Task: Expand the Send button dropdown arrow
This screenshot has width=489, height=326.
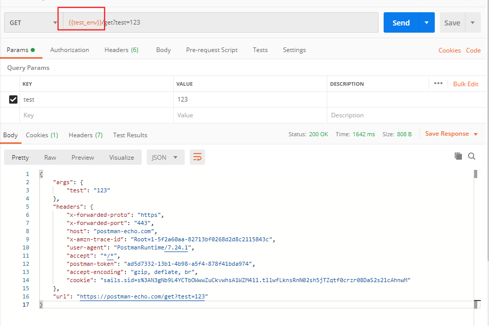Action: pos(427,23)
